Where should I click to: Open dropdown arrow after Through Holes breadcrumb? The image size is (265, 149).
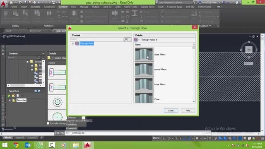pyautogui.click(x=157, y=40)
